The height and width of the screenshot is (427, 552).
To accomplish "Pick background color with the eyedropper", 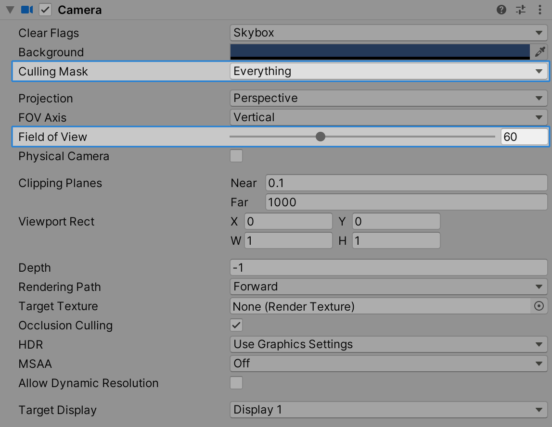I will pos(539,51).
